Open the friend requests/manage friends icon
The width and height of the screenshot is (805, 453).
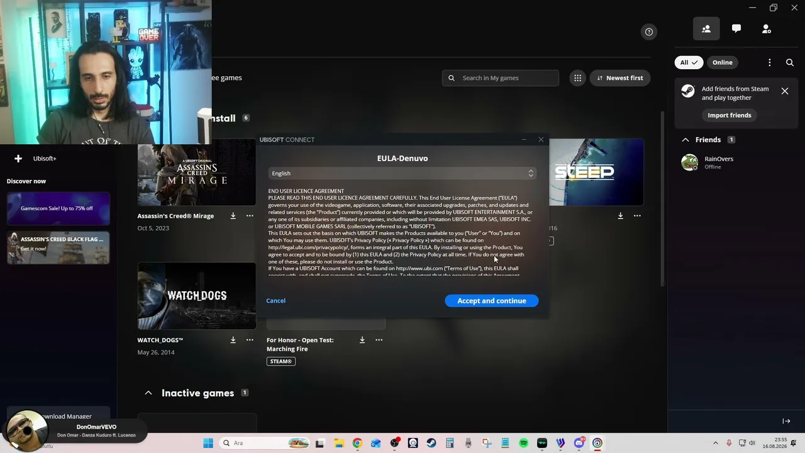766,29
